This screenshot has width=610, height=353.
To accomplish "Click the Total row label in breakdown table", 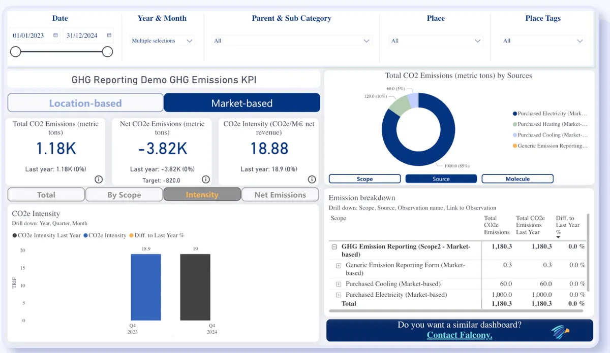I will tap(349, 304).
